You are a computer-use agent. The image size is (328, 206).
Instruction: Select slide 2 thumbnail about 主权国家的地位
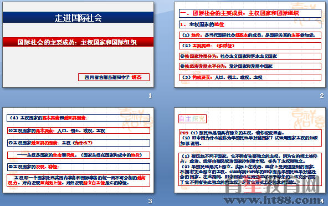(x=250, y=44)
